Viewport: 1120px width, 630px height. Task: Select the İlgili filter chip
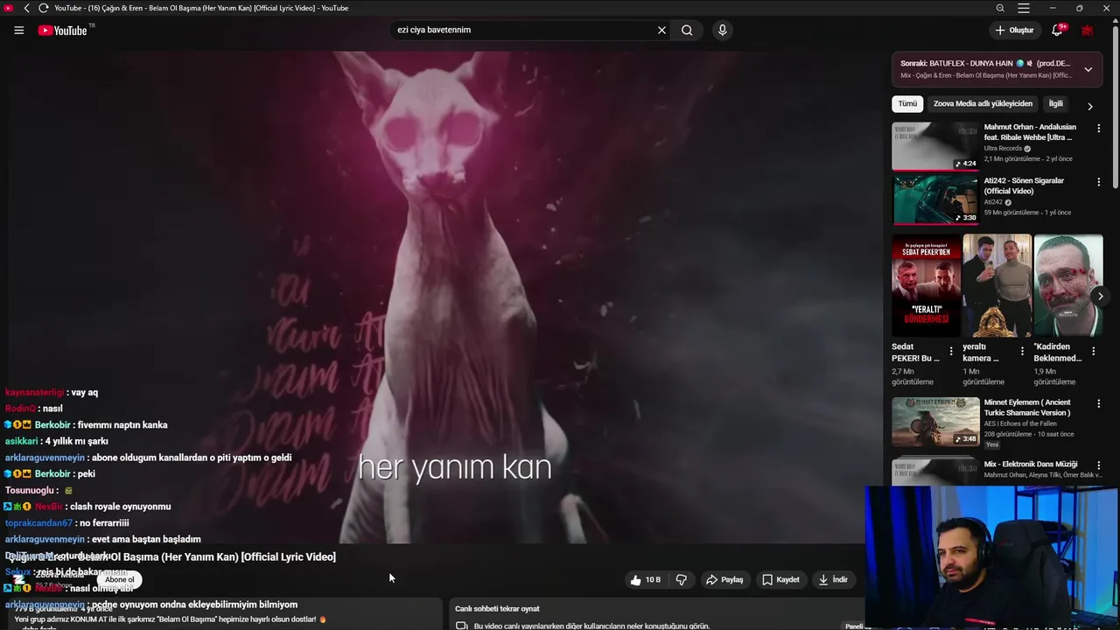[x=1056, y=103]
